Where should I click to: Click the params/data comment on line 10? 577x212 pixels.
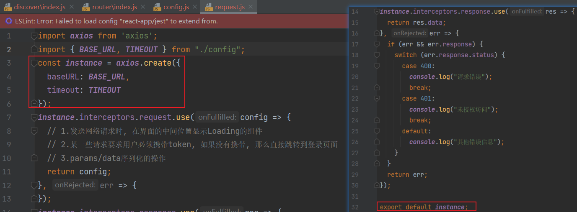106,158
